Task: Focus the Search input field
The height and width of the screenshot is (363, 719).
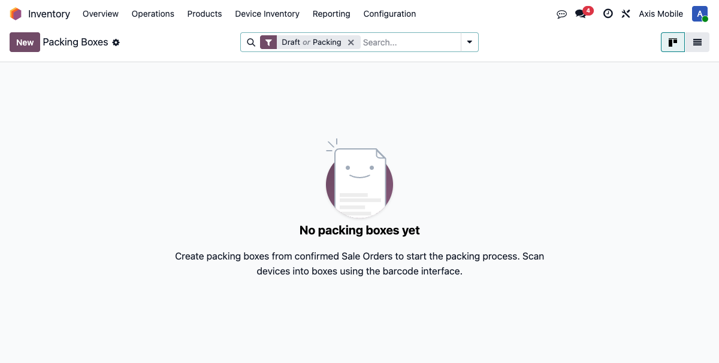Action: [x=410, y=42]
